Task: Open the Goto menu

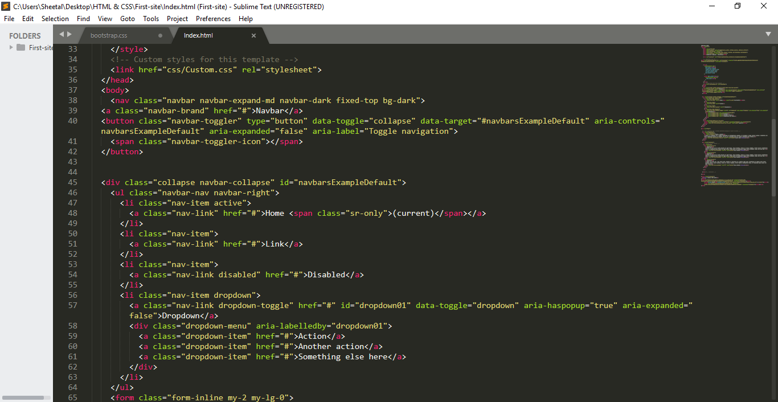Action: 128,19
